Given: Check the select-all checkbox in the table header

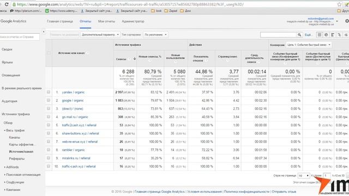Looking at the screenshot, I should pos(49,53).
